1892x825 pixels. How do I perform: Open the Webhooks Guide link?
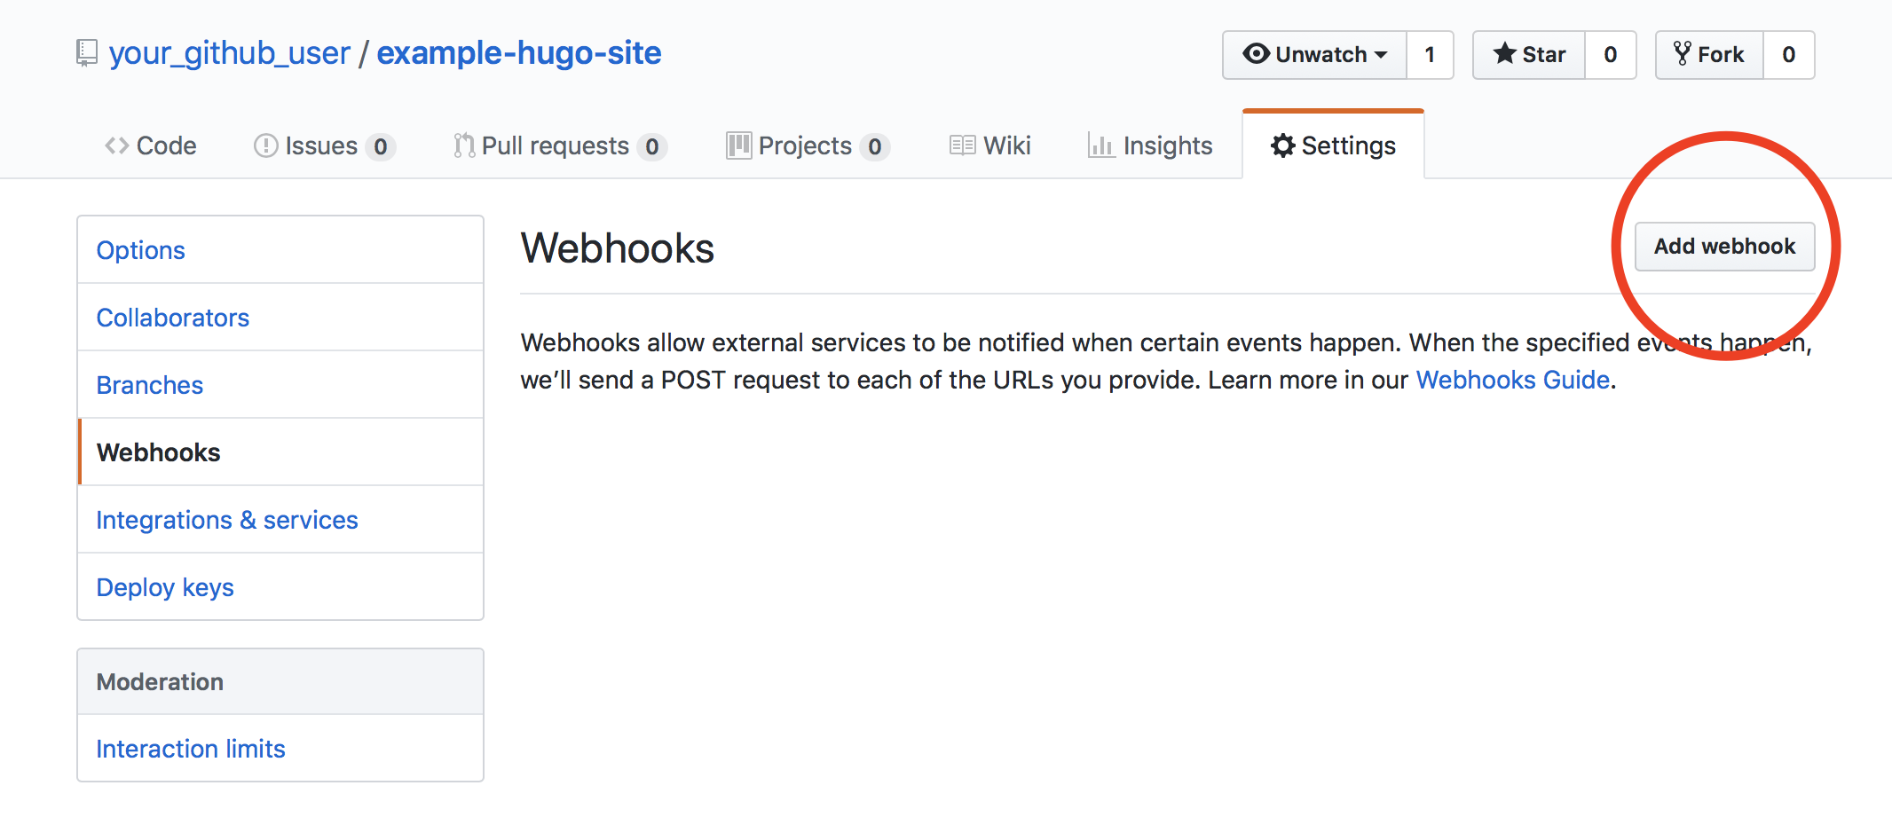click(1512, 380)
